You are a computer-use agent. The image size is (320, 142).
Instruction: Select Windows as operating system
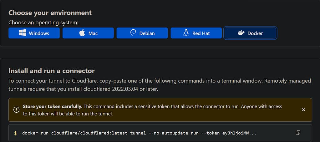point(34,33)
